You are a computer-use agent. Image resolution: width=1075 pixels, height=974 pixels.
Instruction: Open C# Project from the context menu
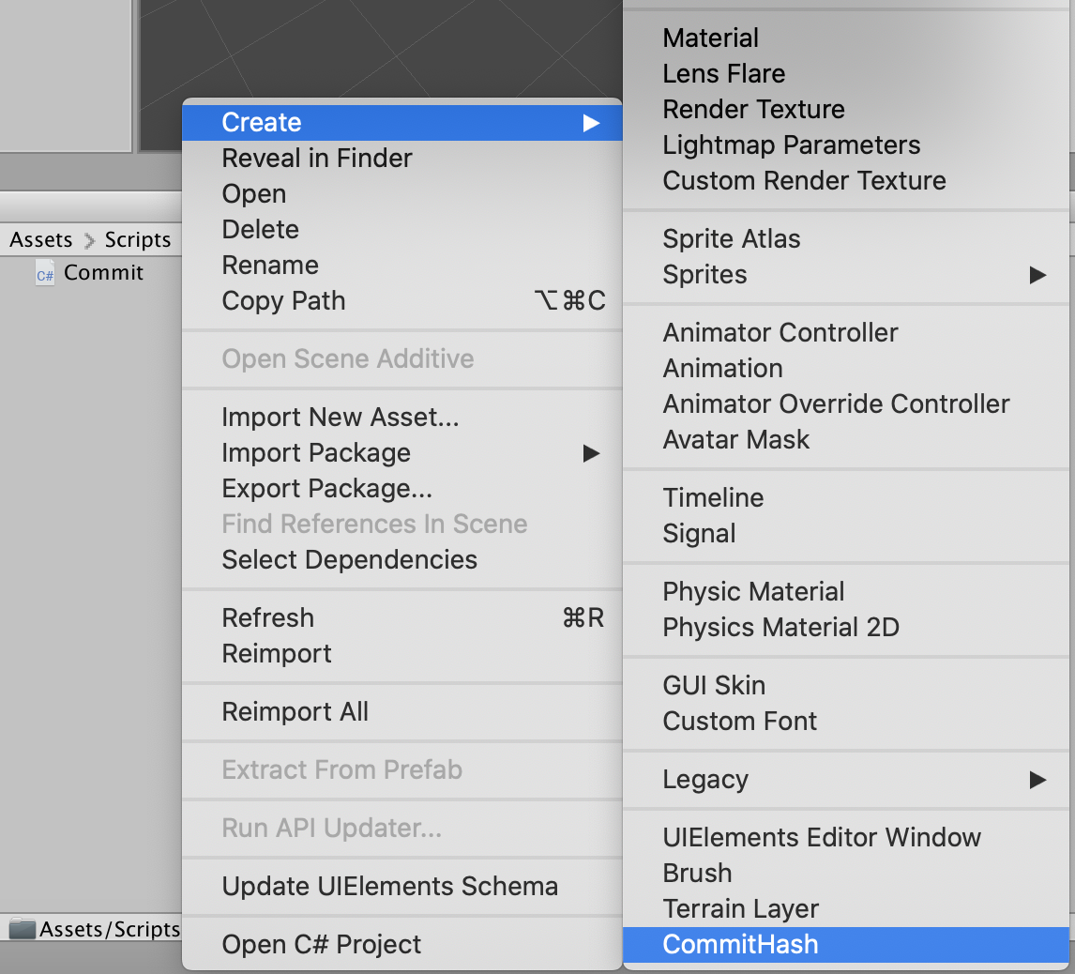[321, 945]
